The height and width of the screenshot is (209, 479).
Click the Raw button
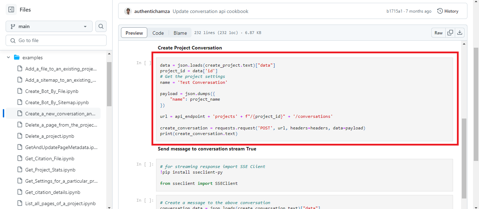tap(438, 32)
